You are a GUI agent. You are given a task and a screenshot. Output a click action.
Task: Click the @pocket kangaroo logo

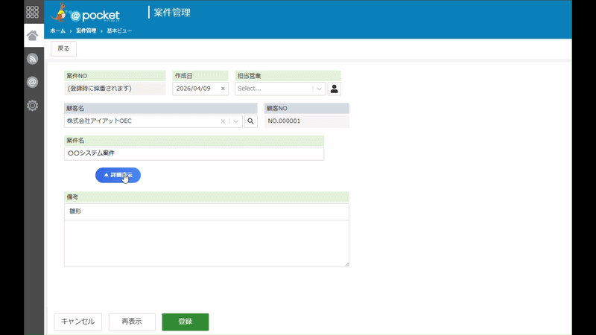point(85,13)
